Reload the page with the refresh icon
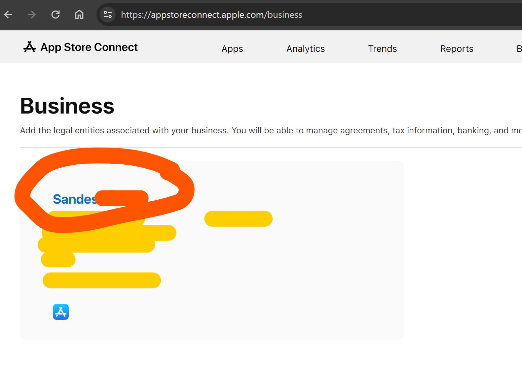This screenshot has width=522, height=369. [56, 15]
